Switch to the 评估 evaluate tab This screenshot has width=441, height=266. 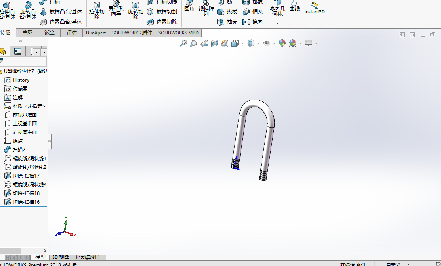pyautogui.click(x=71, y=33)
